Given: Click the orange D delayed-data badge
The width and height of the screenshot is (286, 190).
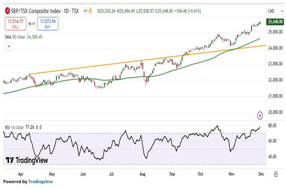Looking at the screenshot, I should click(x=90, y=10).
